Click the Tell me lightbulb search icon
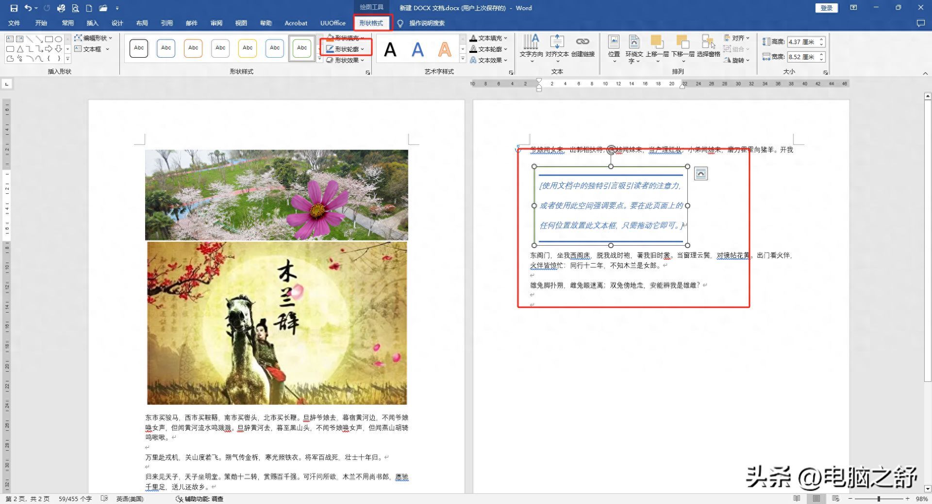 400,23
